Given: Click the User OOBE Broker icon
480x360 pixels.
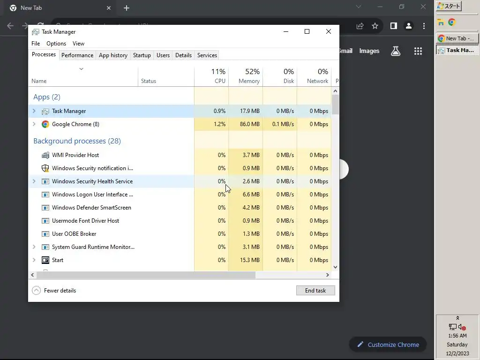Looking at the screenshot, I should 45,234.
